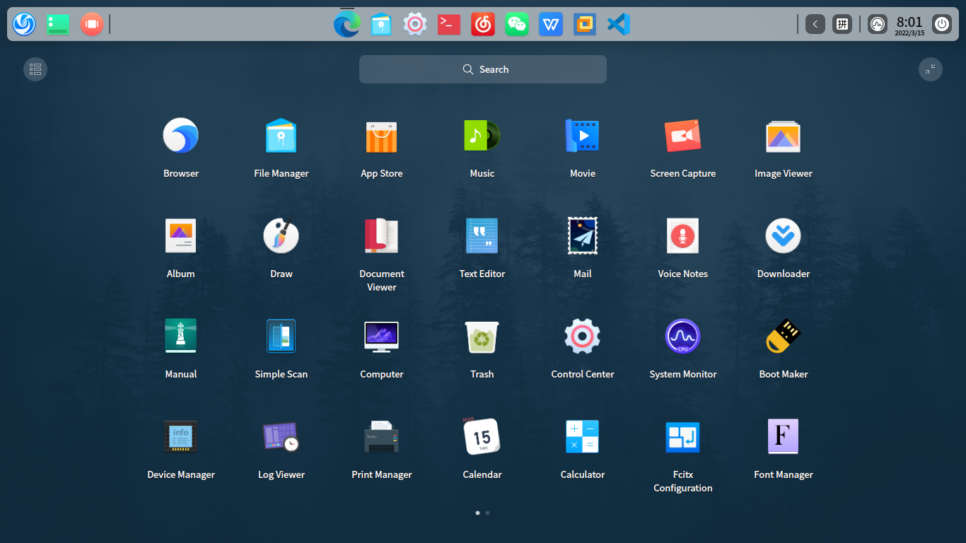
Task: Launch Text Editor
Action: [x=482, y=236]
